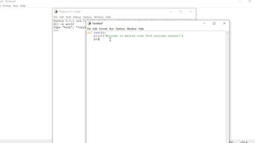
Task: Open Edit menu in Untitled editor
Action: coord(95,29)
